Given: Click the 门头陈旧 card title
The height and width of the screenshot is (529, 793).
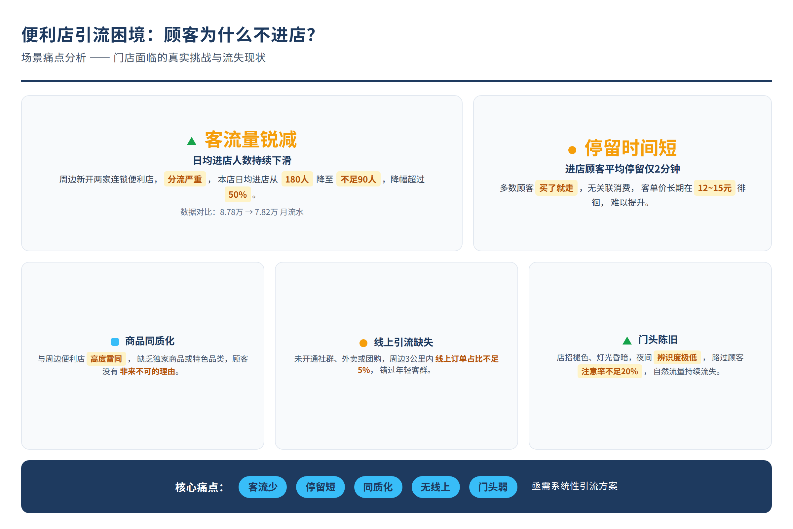Looking at the screenshot, I should [x=658, y=340].
